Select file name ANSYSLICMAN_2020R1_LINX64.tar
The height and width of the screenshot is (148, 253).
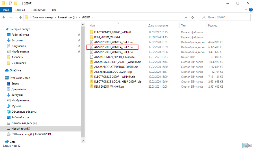click(115, 57)
